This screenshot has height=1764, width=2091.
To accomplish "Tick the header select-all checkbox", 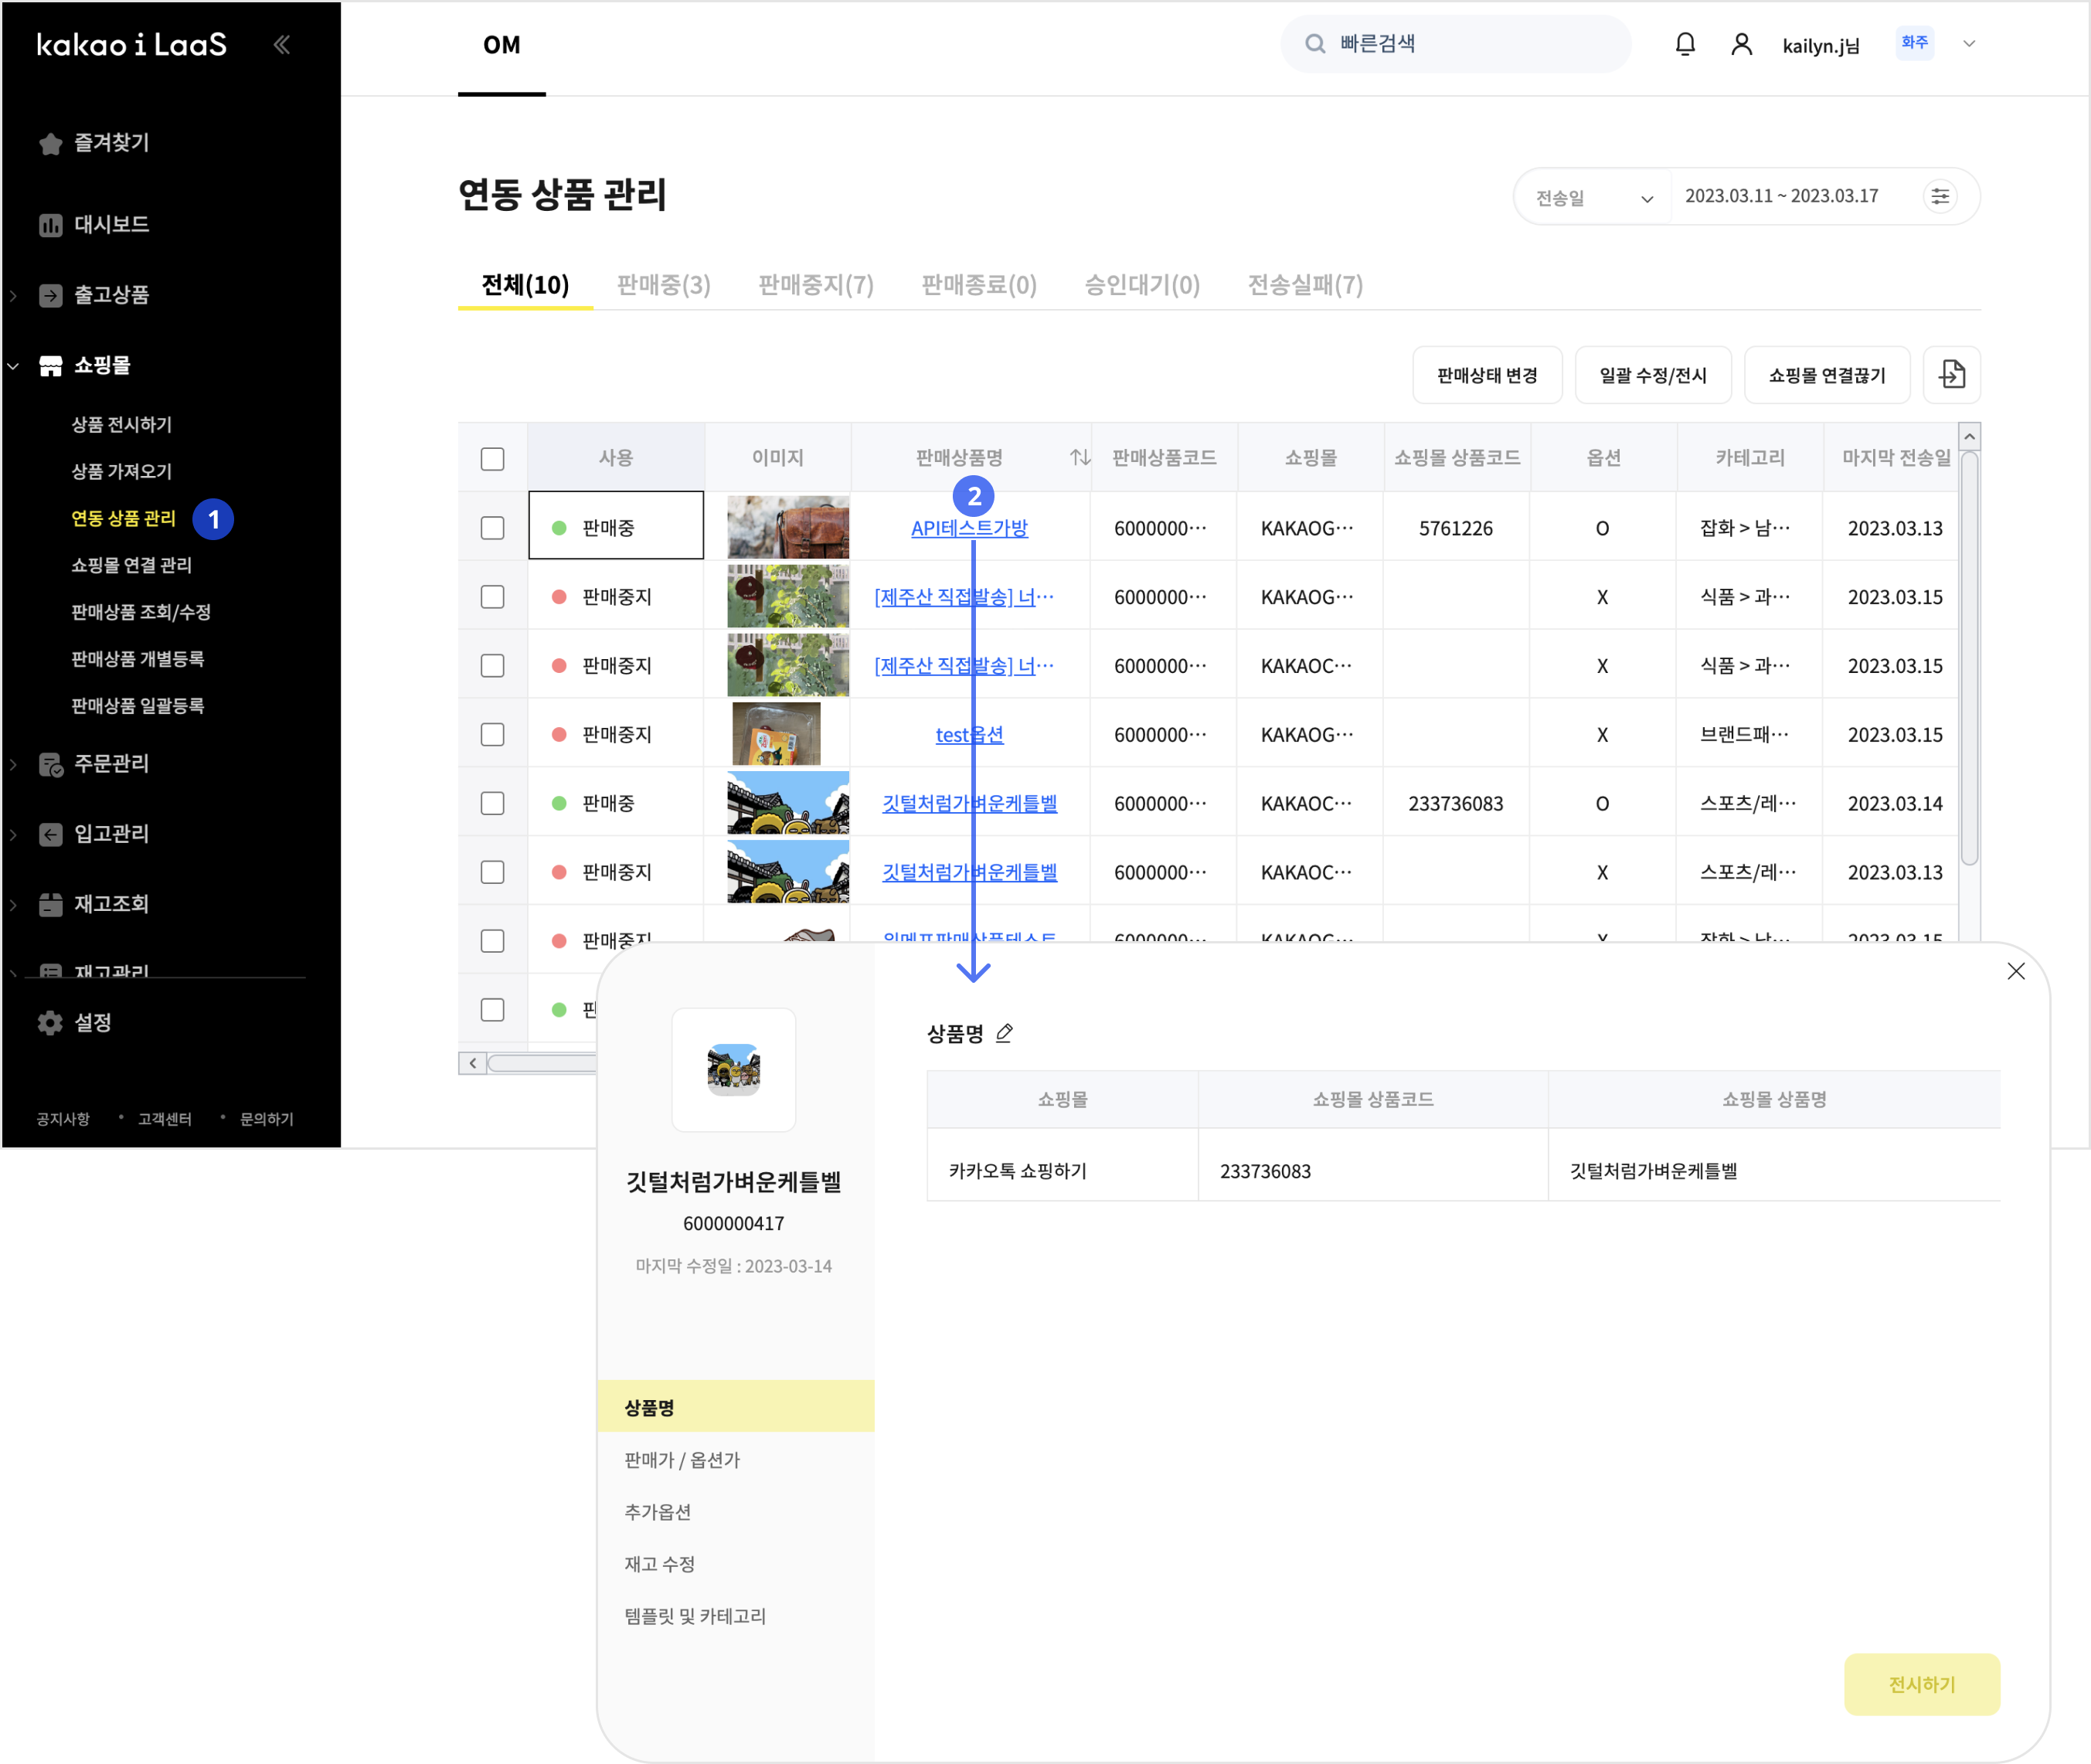I will 492,458.
